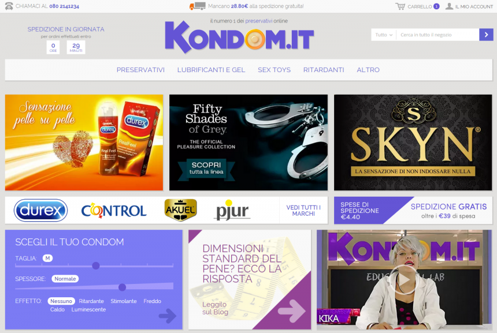Click the Spessore slider handle

click(122, 287)
